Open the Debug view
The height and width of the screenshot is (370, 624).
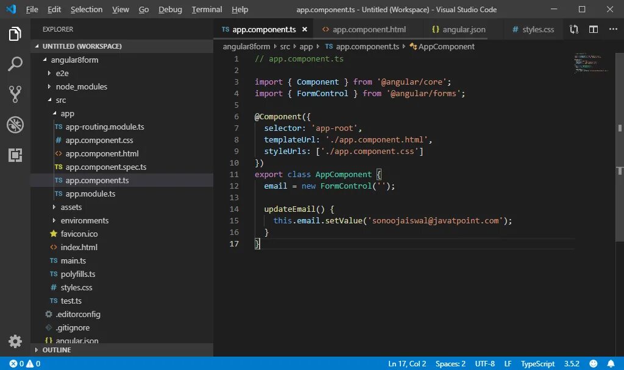[15, 125]
